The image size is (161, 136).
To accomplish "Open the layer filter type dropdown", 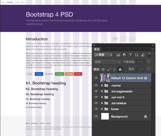I will (x=103, y=55).
